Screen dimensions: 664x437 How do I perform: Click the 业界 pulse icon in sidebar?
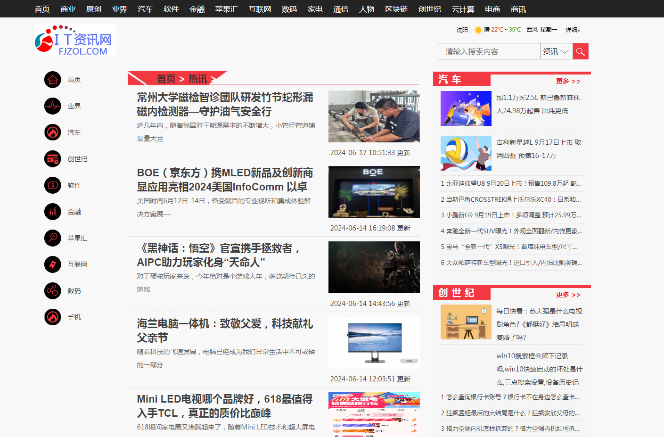[x=53, y=106]
